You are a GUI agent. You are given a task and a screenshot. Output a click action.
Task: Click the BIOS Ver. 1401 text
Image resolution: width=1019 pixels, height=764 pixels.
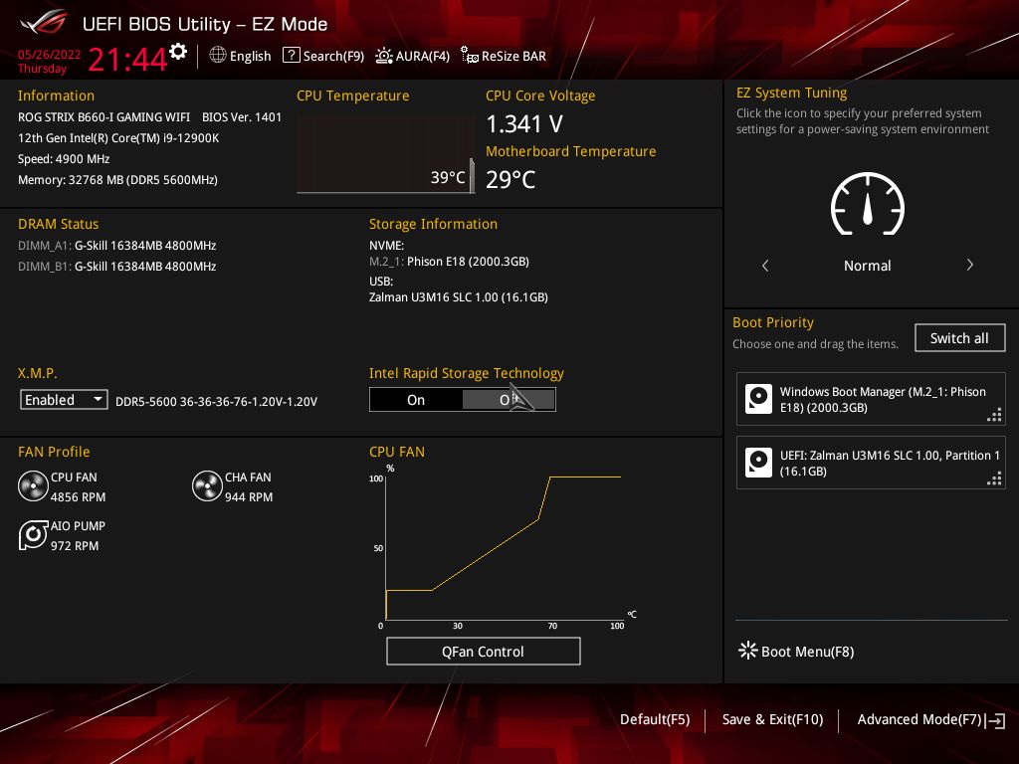click(242, 117)
